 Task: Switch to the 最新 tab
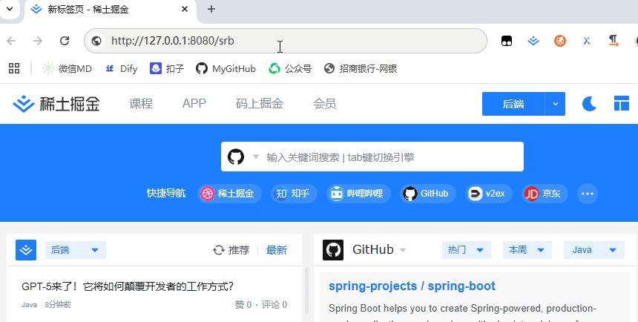[277, 250]
